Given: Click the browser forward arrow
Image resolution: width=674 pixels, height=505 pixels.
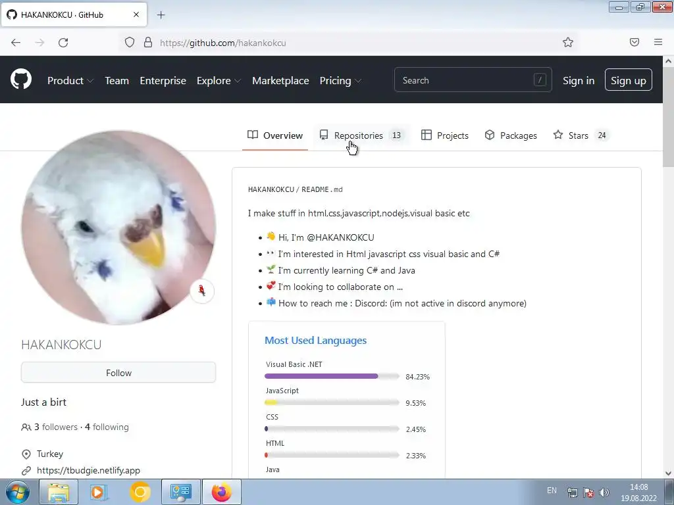Looking at the screenshot, I should pos(39,43).
